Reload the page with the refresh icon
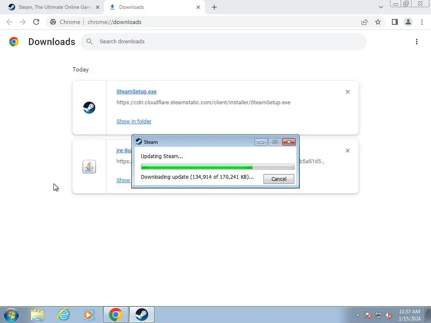The image size is (431, 323). (x=36, y=22)
